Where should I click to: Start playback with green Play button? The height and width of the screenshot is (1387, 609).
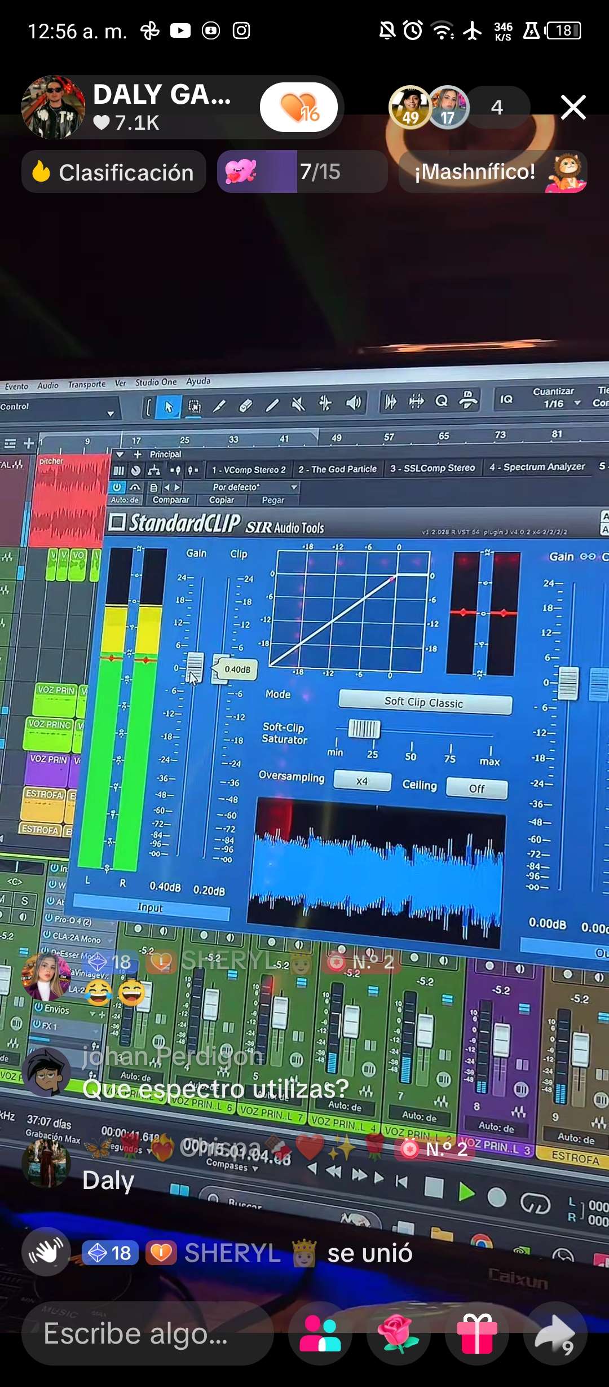tap(466, 1192)
